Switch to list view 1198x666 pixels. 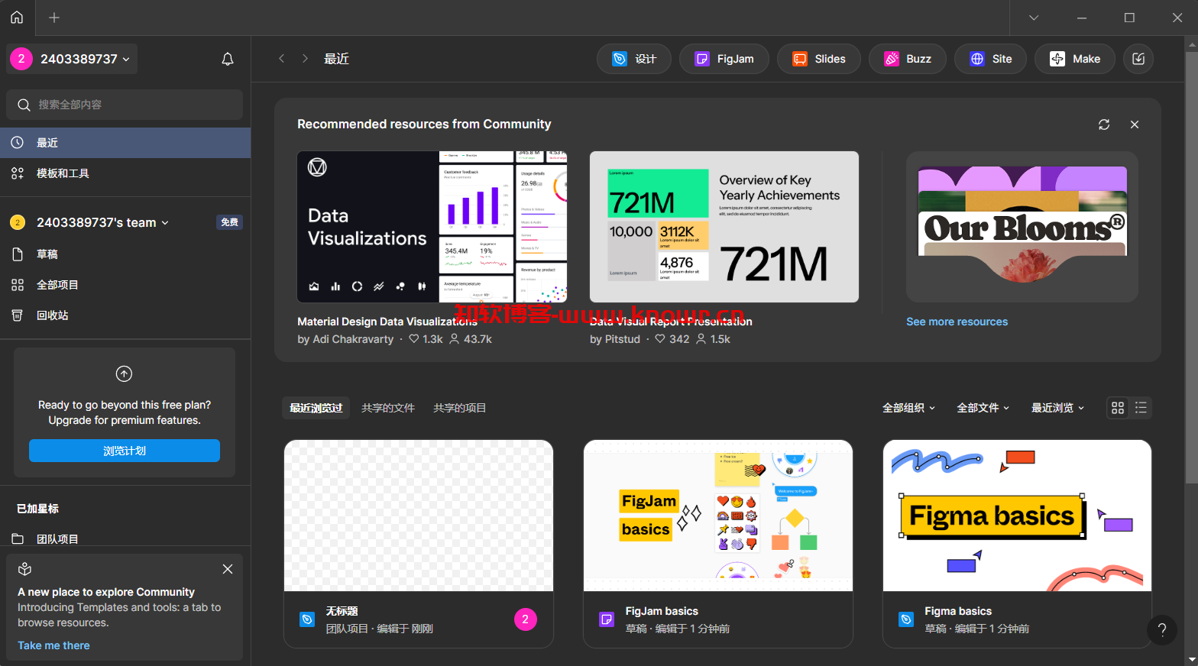tap(1141, 408)
